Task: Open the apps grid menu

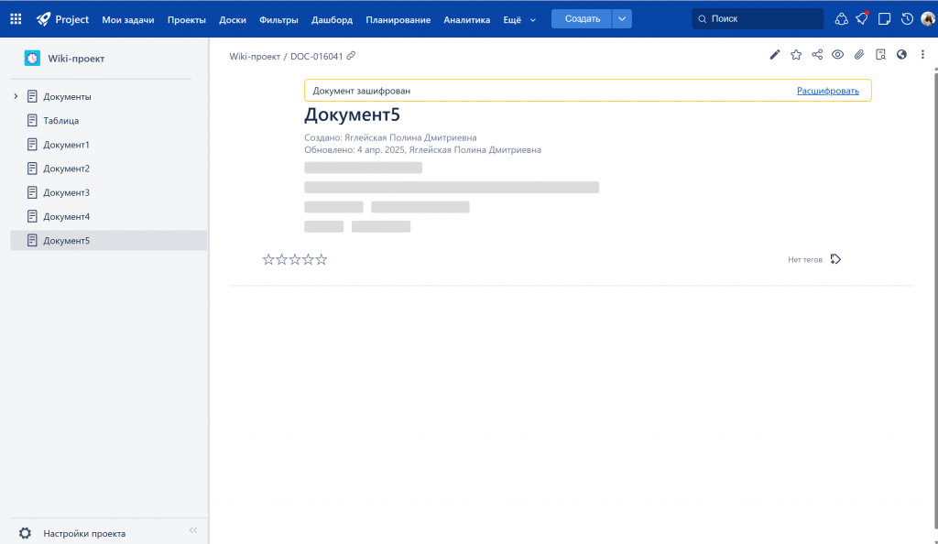Action: (16, 19)
